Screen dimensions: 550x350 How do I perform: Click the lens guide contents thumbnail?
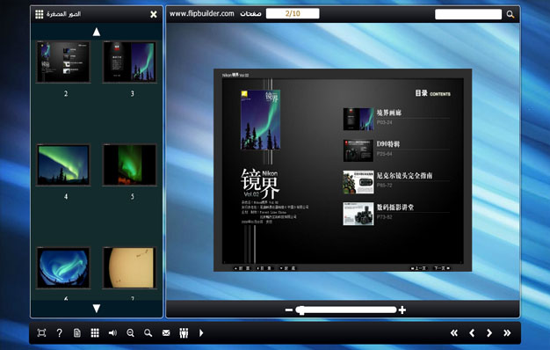(x=358, y=182)
